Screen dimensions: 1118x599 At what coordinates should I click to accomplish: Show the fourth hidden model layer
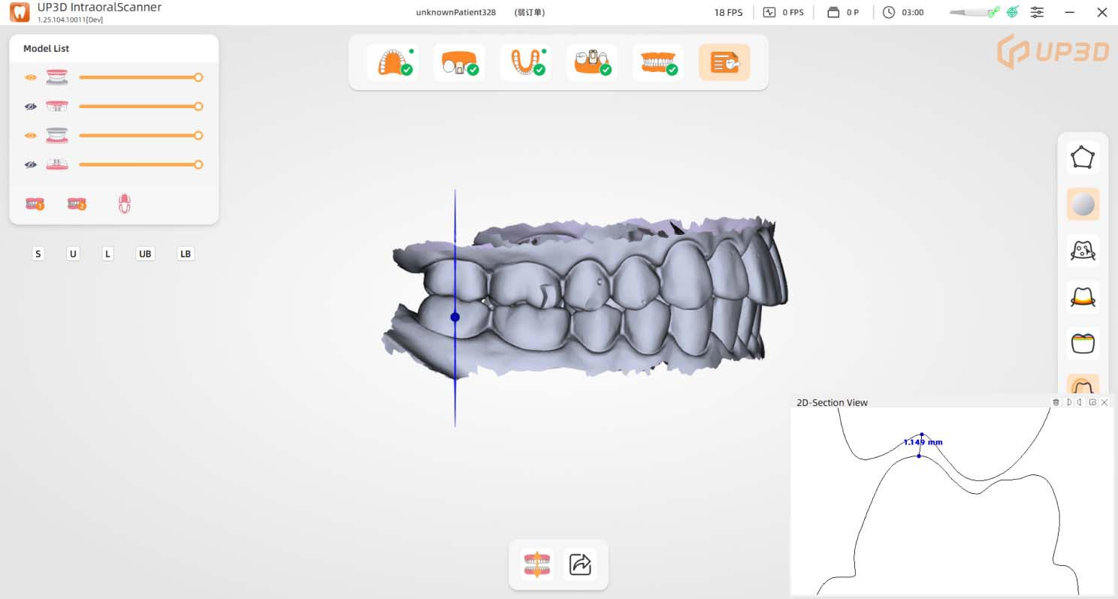click(31, 165)
